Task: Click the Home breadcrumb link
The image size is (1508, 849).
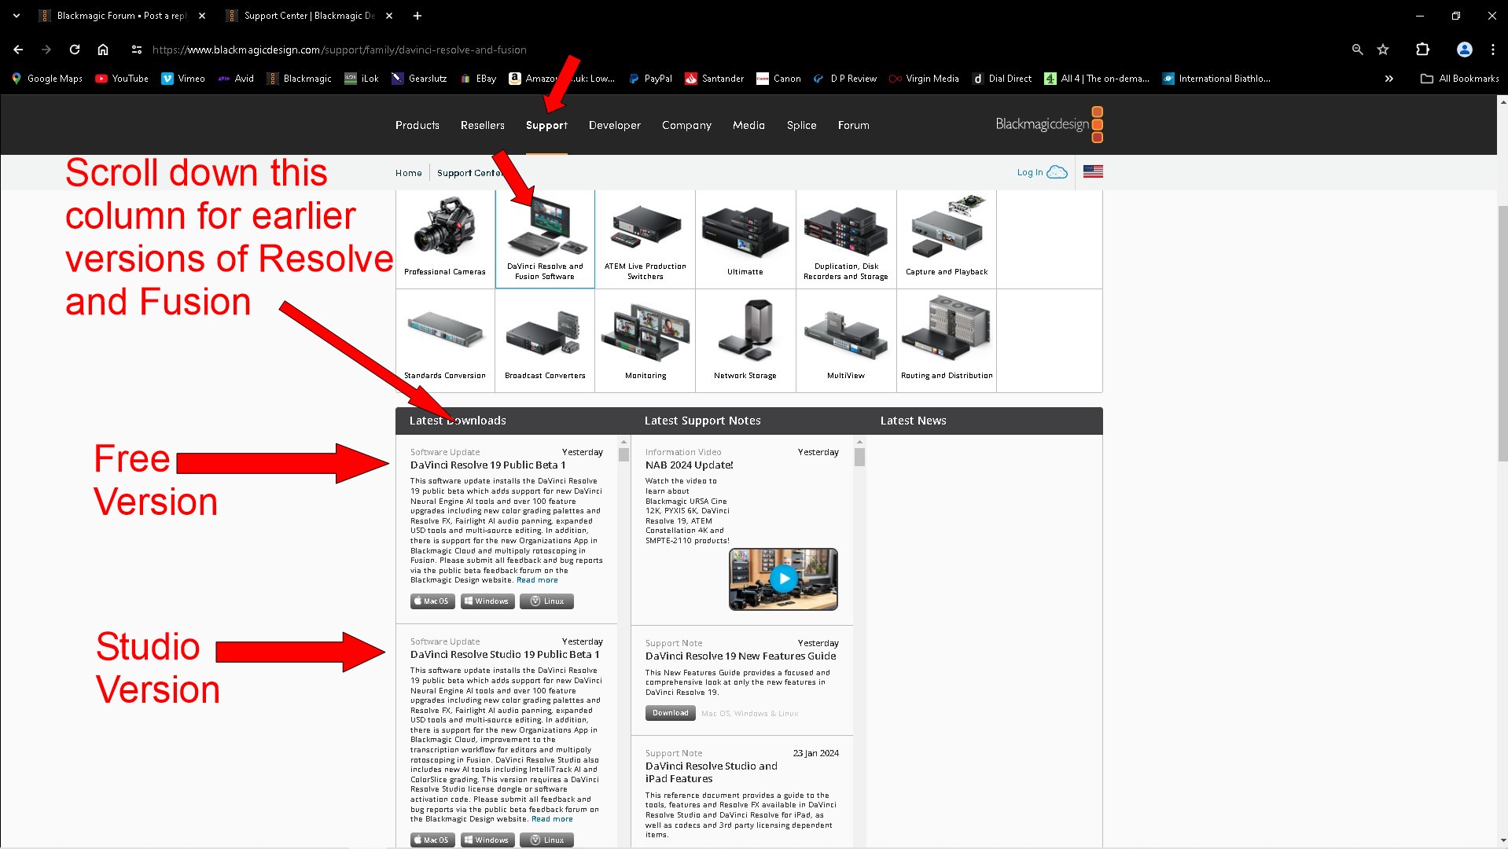Action: tap(409, 173)
